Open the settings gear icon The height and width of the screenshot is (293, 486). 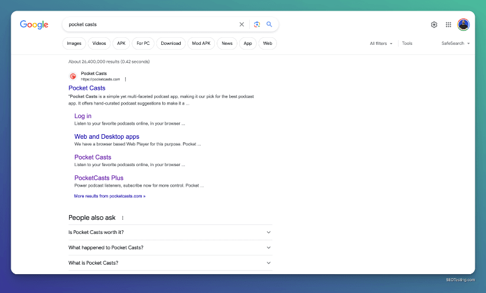(x=434, y=25)
